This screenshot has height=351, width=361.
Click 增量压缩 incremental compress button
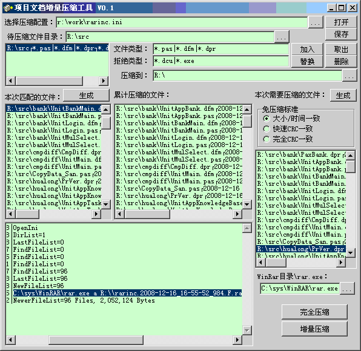(314, 329)
